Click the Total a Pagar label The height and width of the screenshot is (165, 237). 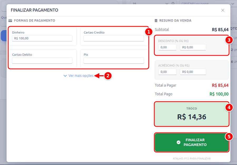click(x=166, y=85)
